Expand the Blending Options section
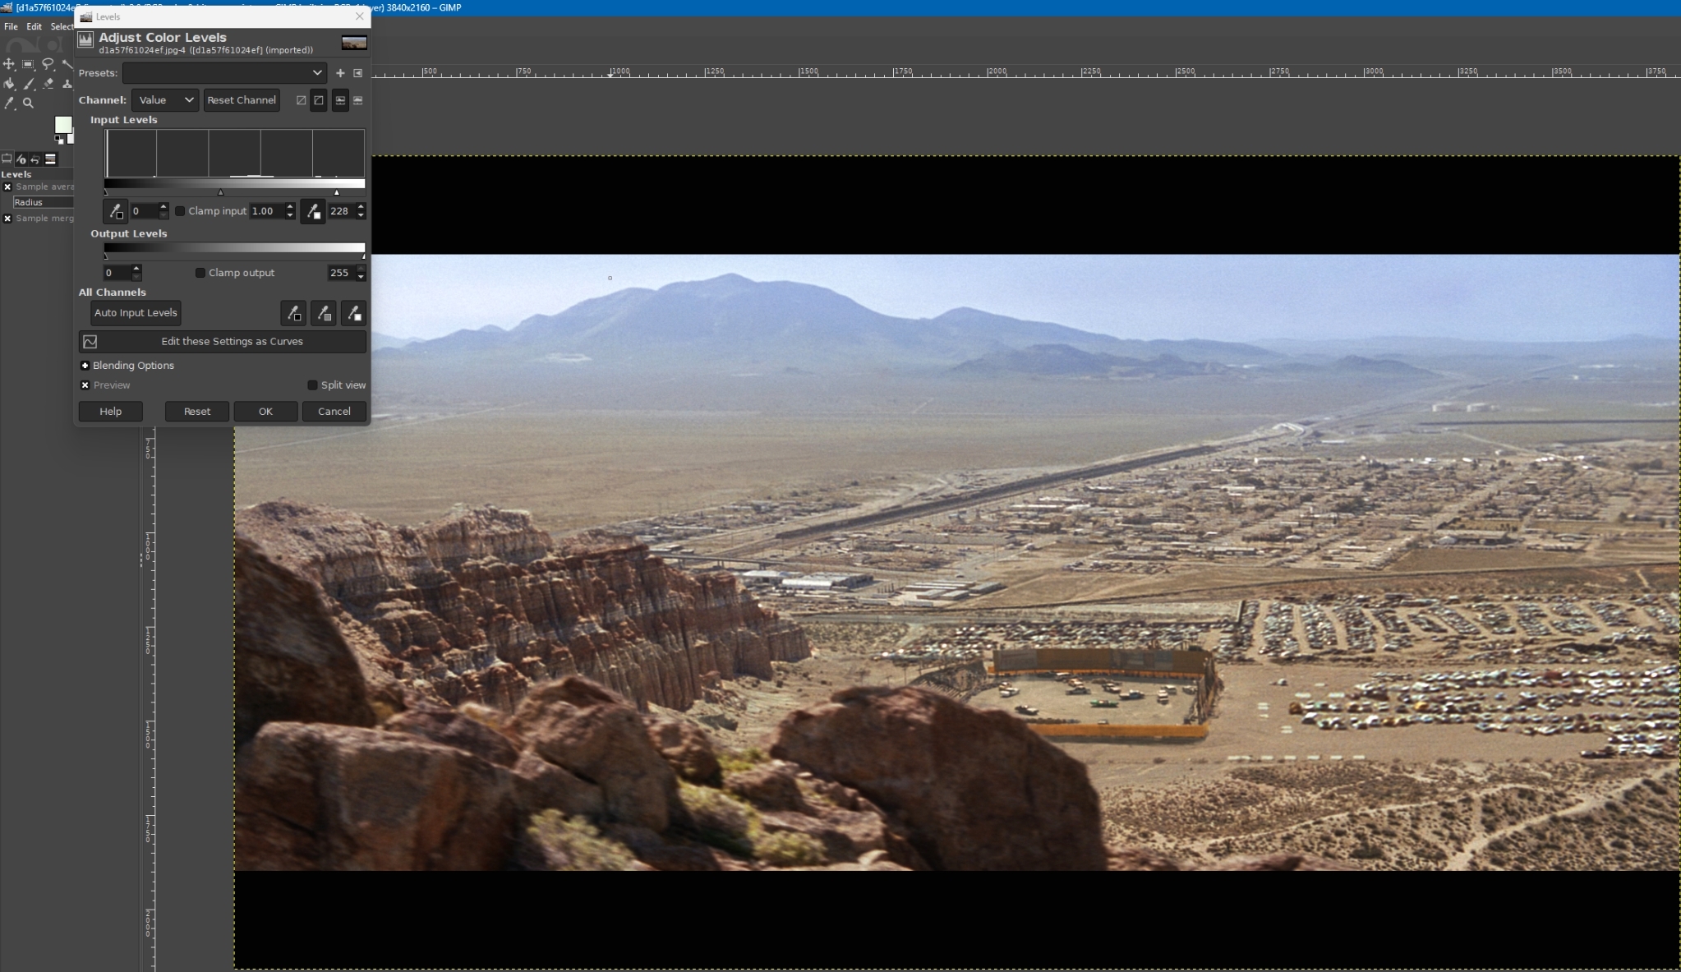This screenshot has height=972, width=1681. pyautogui.click(x=85, y=366)
